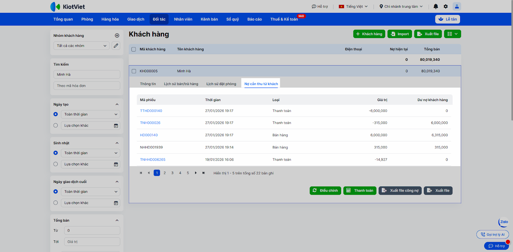Open the settings gear icon
Image resolution: width=513 pixels, height=252 pixels.
tap(446, 6)
